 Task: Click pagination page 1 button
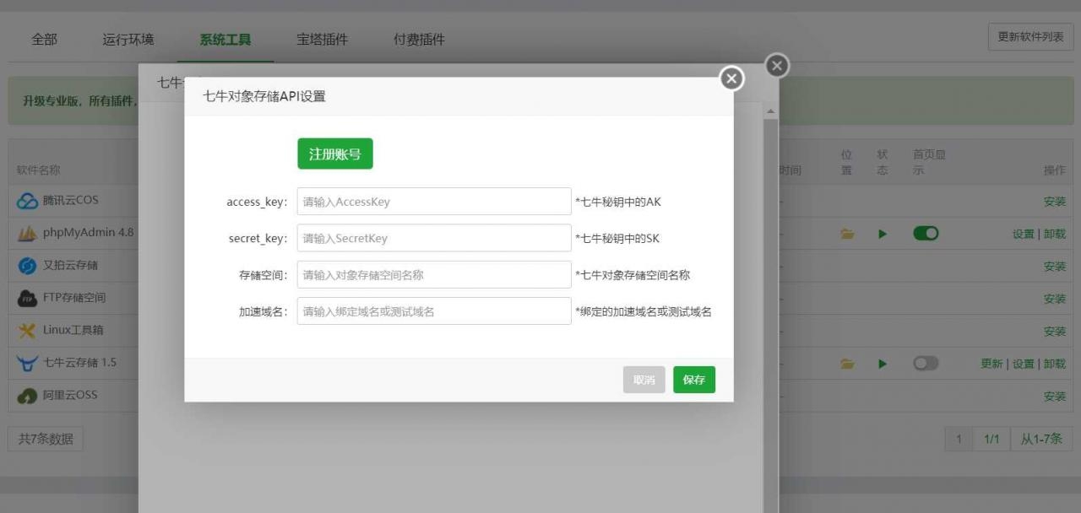point(959,439)
